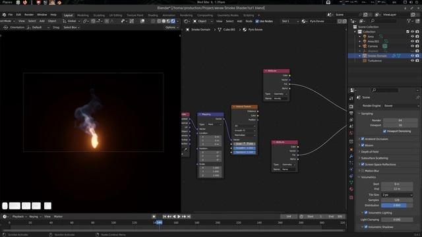
Task: Jump to timeline end frame
Action: [x=189, y=217]
